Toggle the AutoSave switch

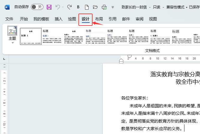37,7
